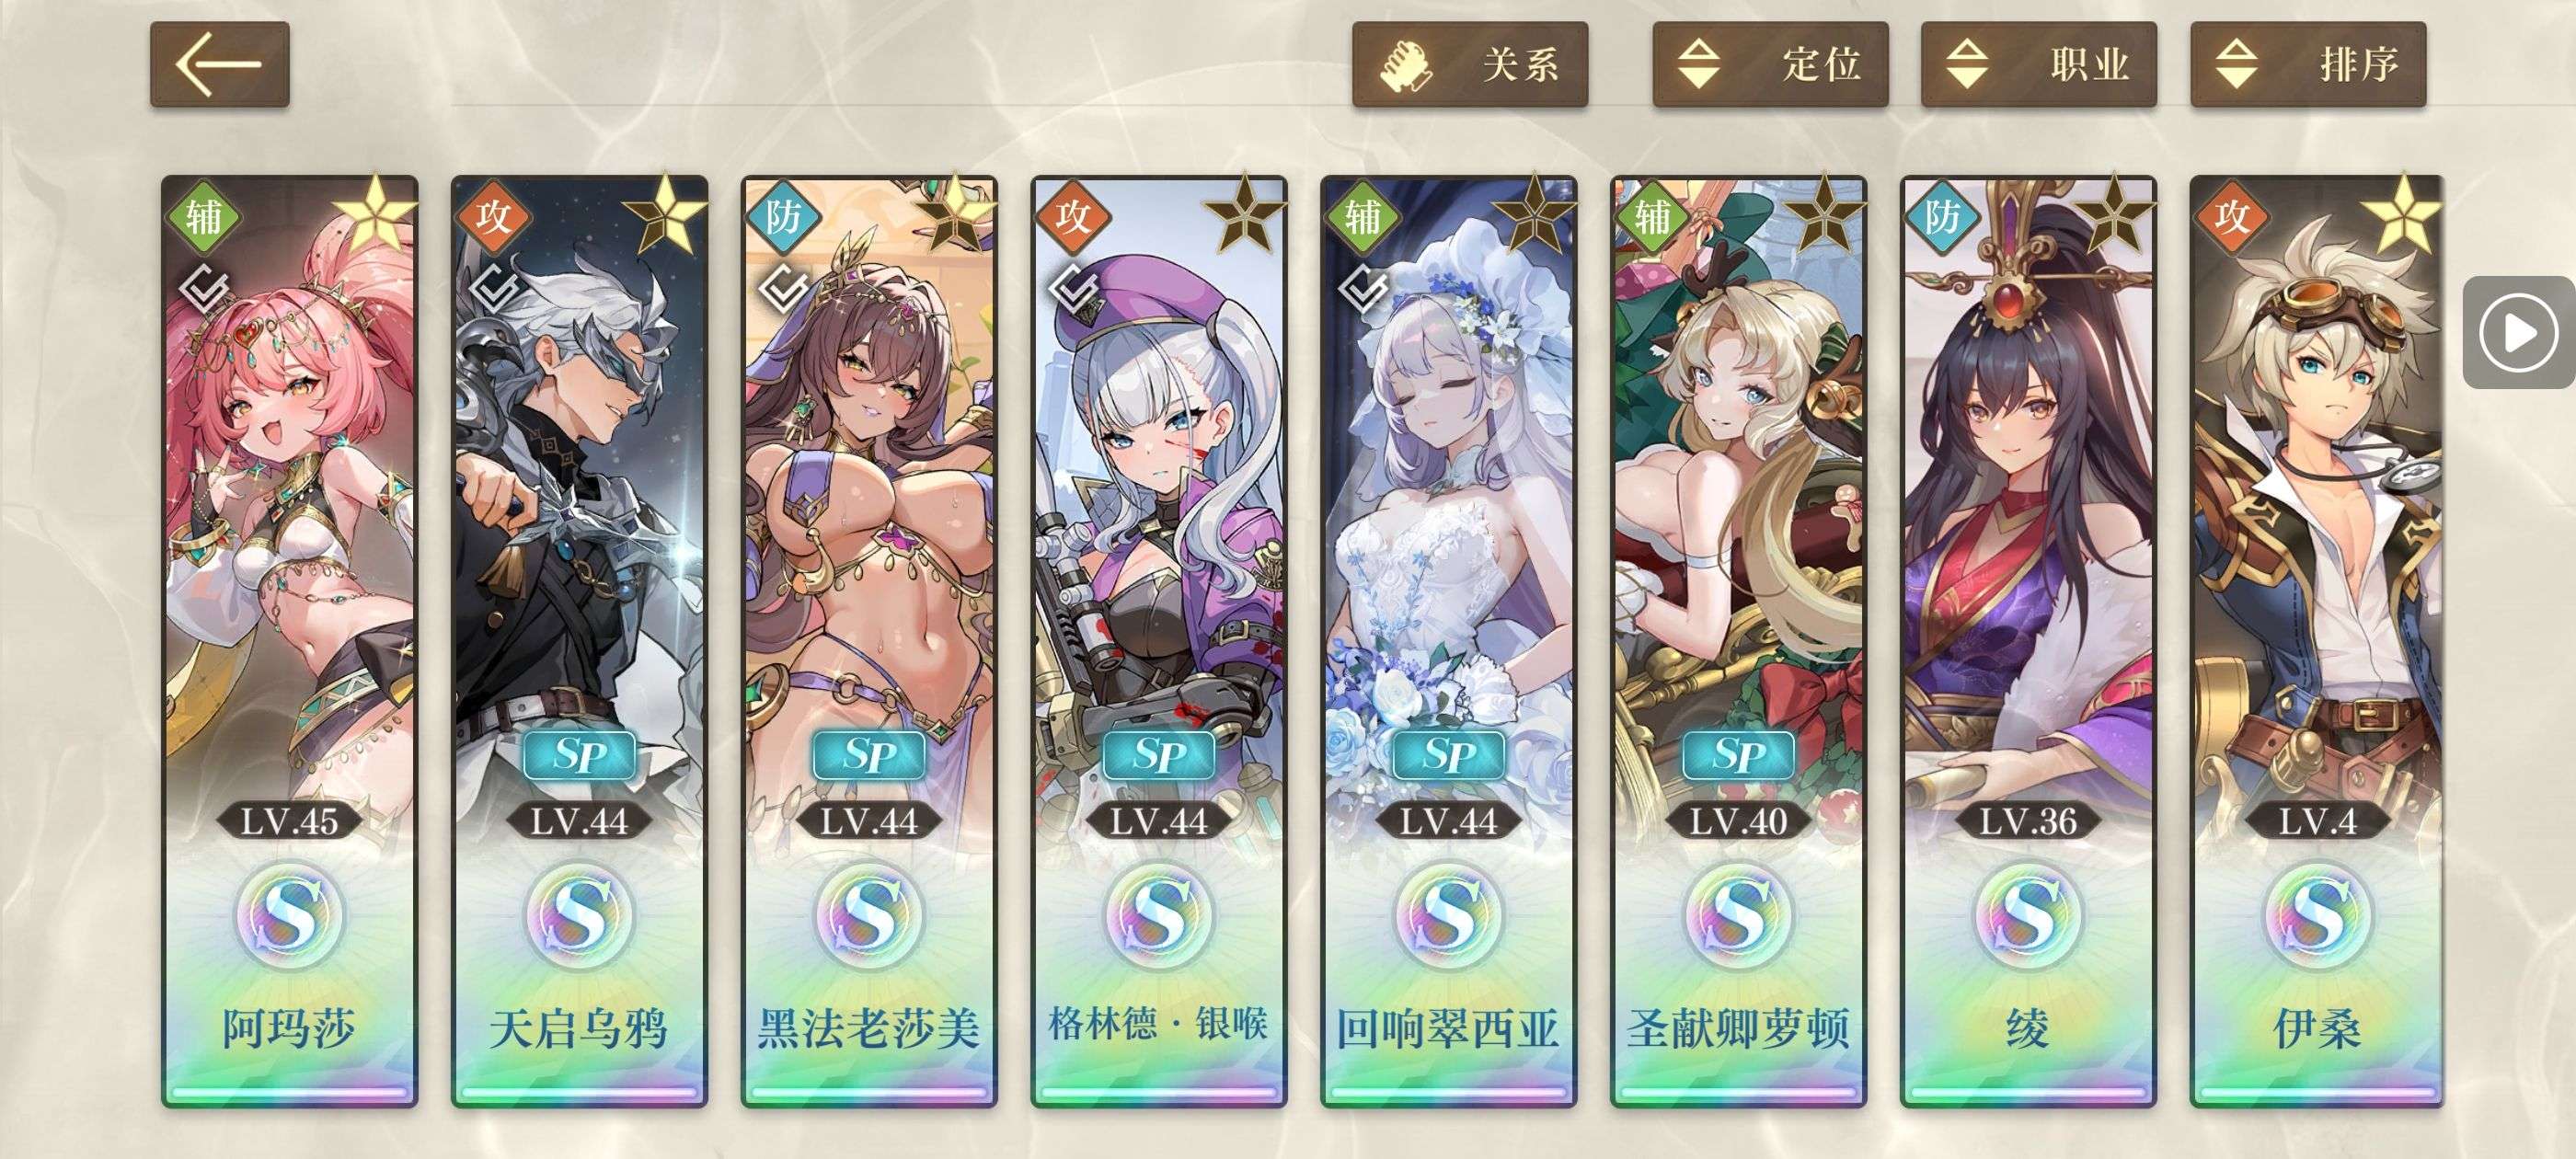Click the 黑法老莎美 name label
The width and height of the screenshot is (2576, 1159).
click(x=868, y=1028)
